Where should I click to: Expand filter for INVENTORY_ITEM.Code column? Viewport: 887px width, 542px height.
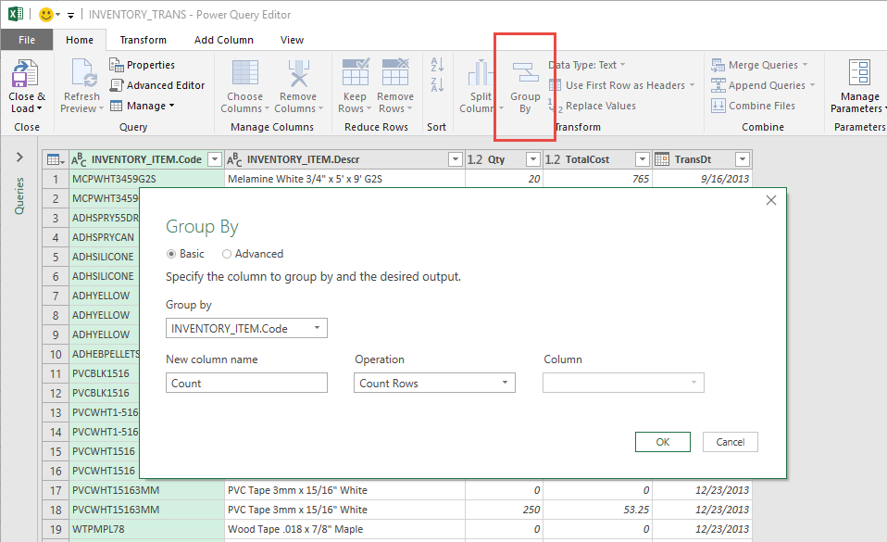[x=215, y=159]
